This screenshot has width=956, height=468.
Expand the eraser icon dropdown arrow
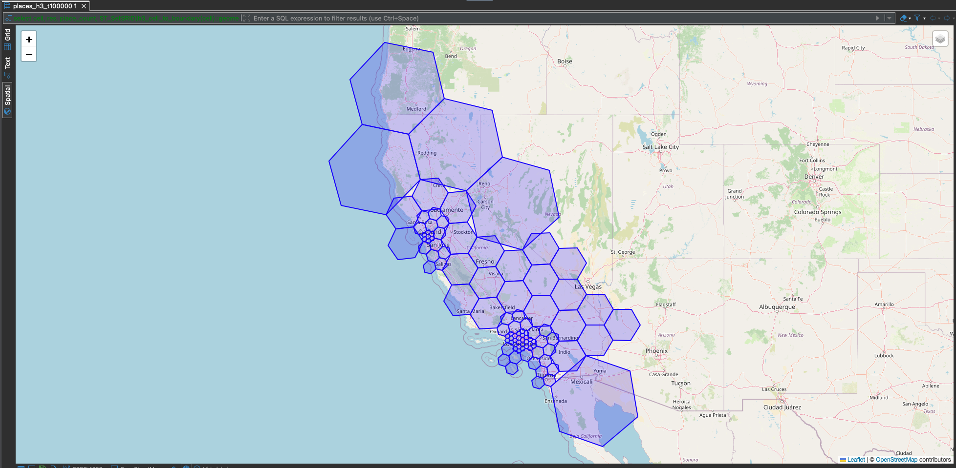coord(910,19)
